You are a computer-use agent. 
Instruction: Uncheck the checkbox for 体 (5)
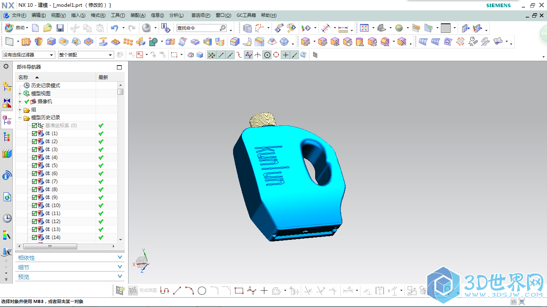[x=34, y=165]
